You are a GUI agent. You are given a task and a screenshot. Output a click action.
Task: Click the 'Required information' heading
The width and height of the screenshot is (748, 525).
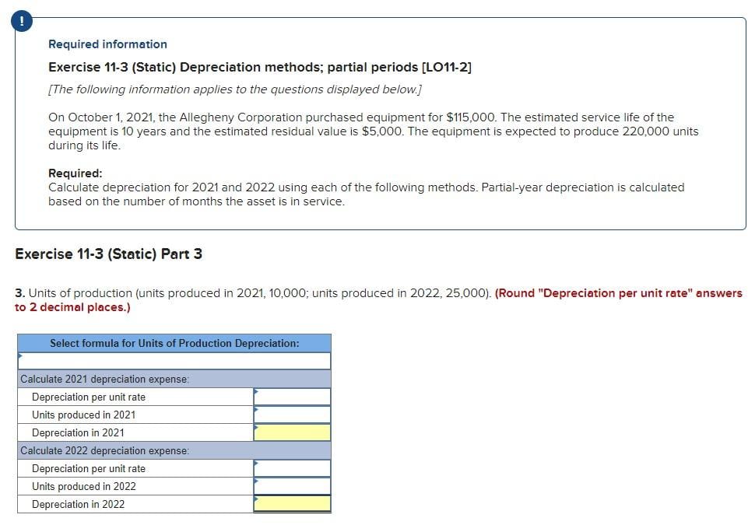click(108, 44)
